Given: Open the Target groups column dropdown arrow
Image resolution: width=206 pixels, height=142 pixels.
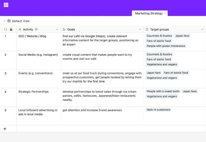Looking at the screenshot, I should 202,29.
